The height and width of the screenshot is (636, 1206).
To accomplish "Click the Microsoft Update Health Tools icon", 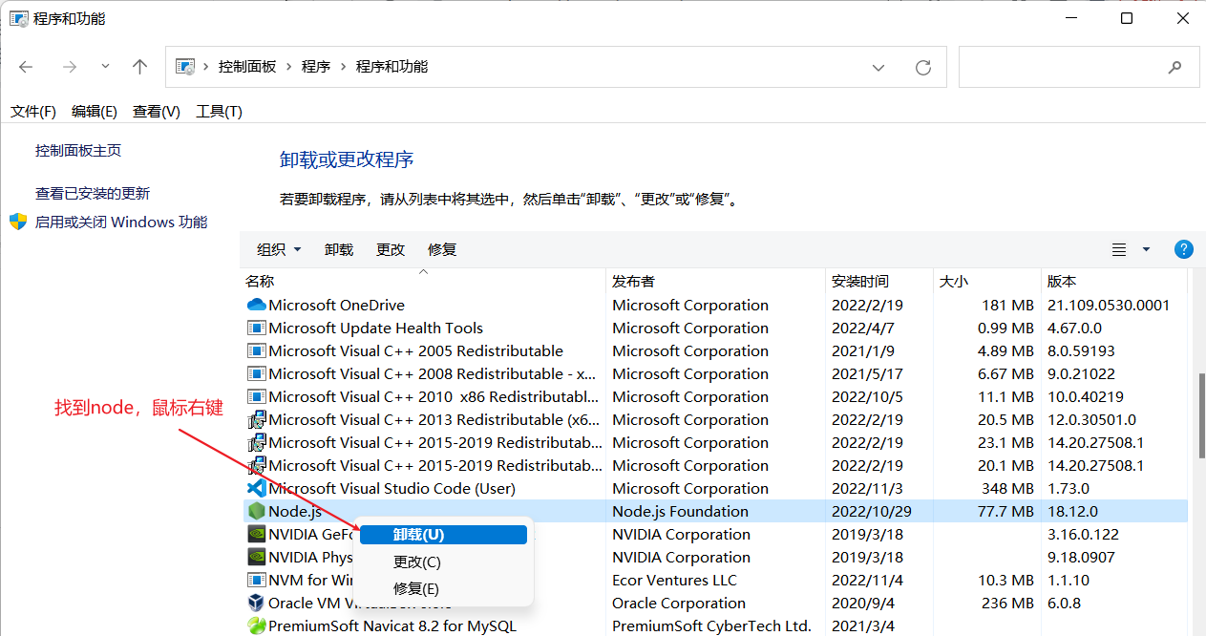I will click(x=256, y=329).
